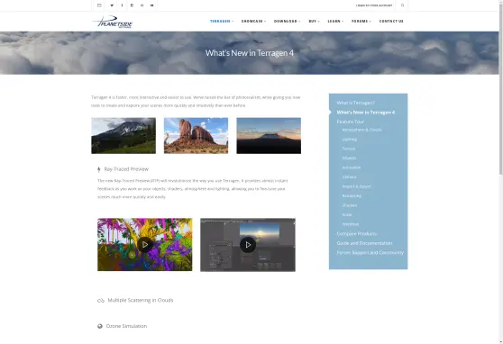The width and height of the screenshot is (503, 344).
Task: Open the Instagram social icon
Action: click(132, 5)
